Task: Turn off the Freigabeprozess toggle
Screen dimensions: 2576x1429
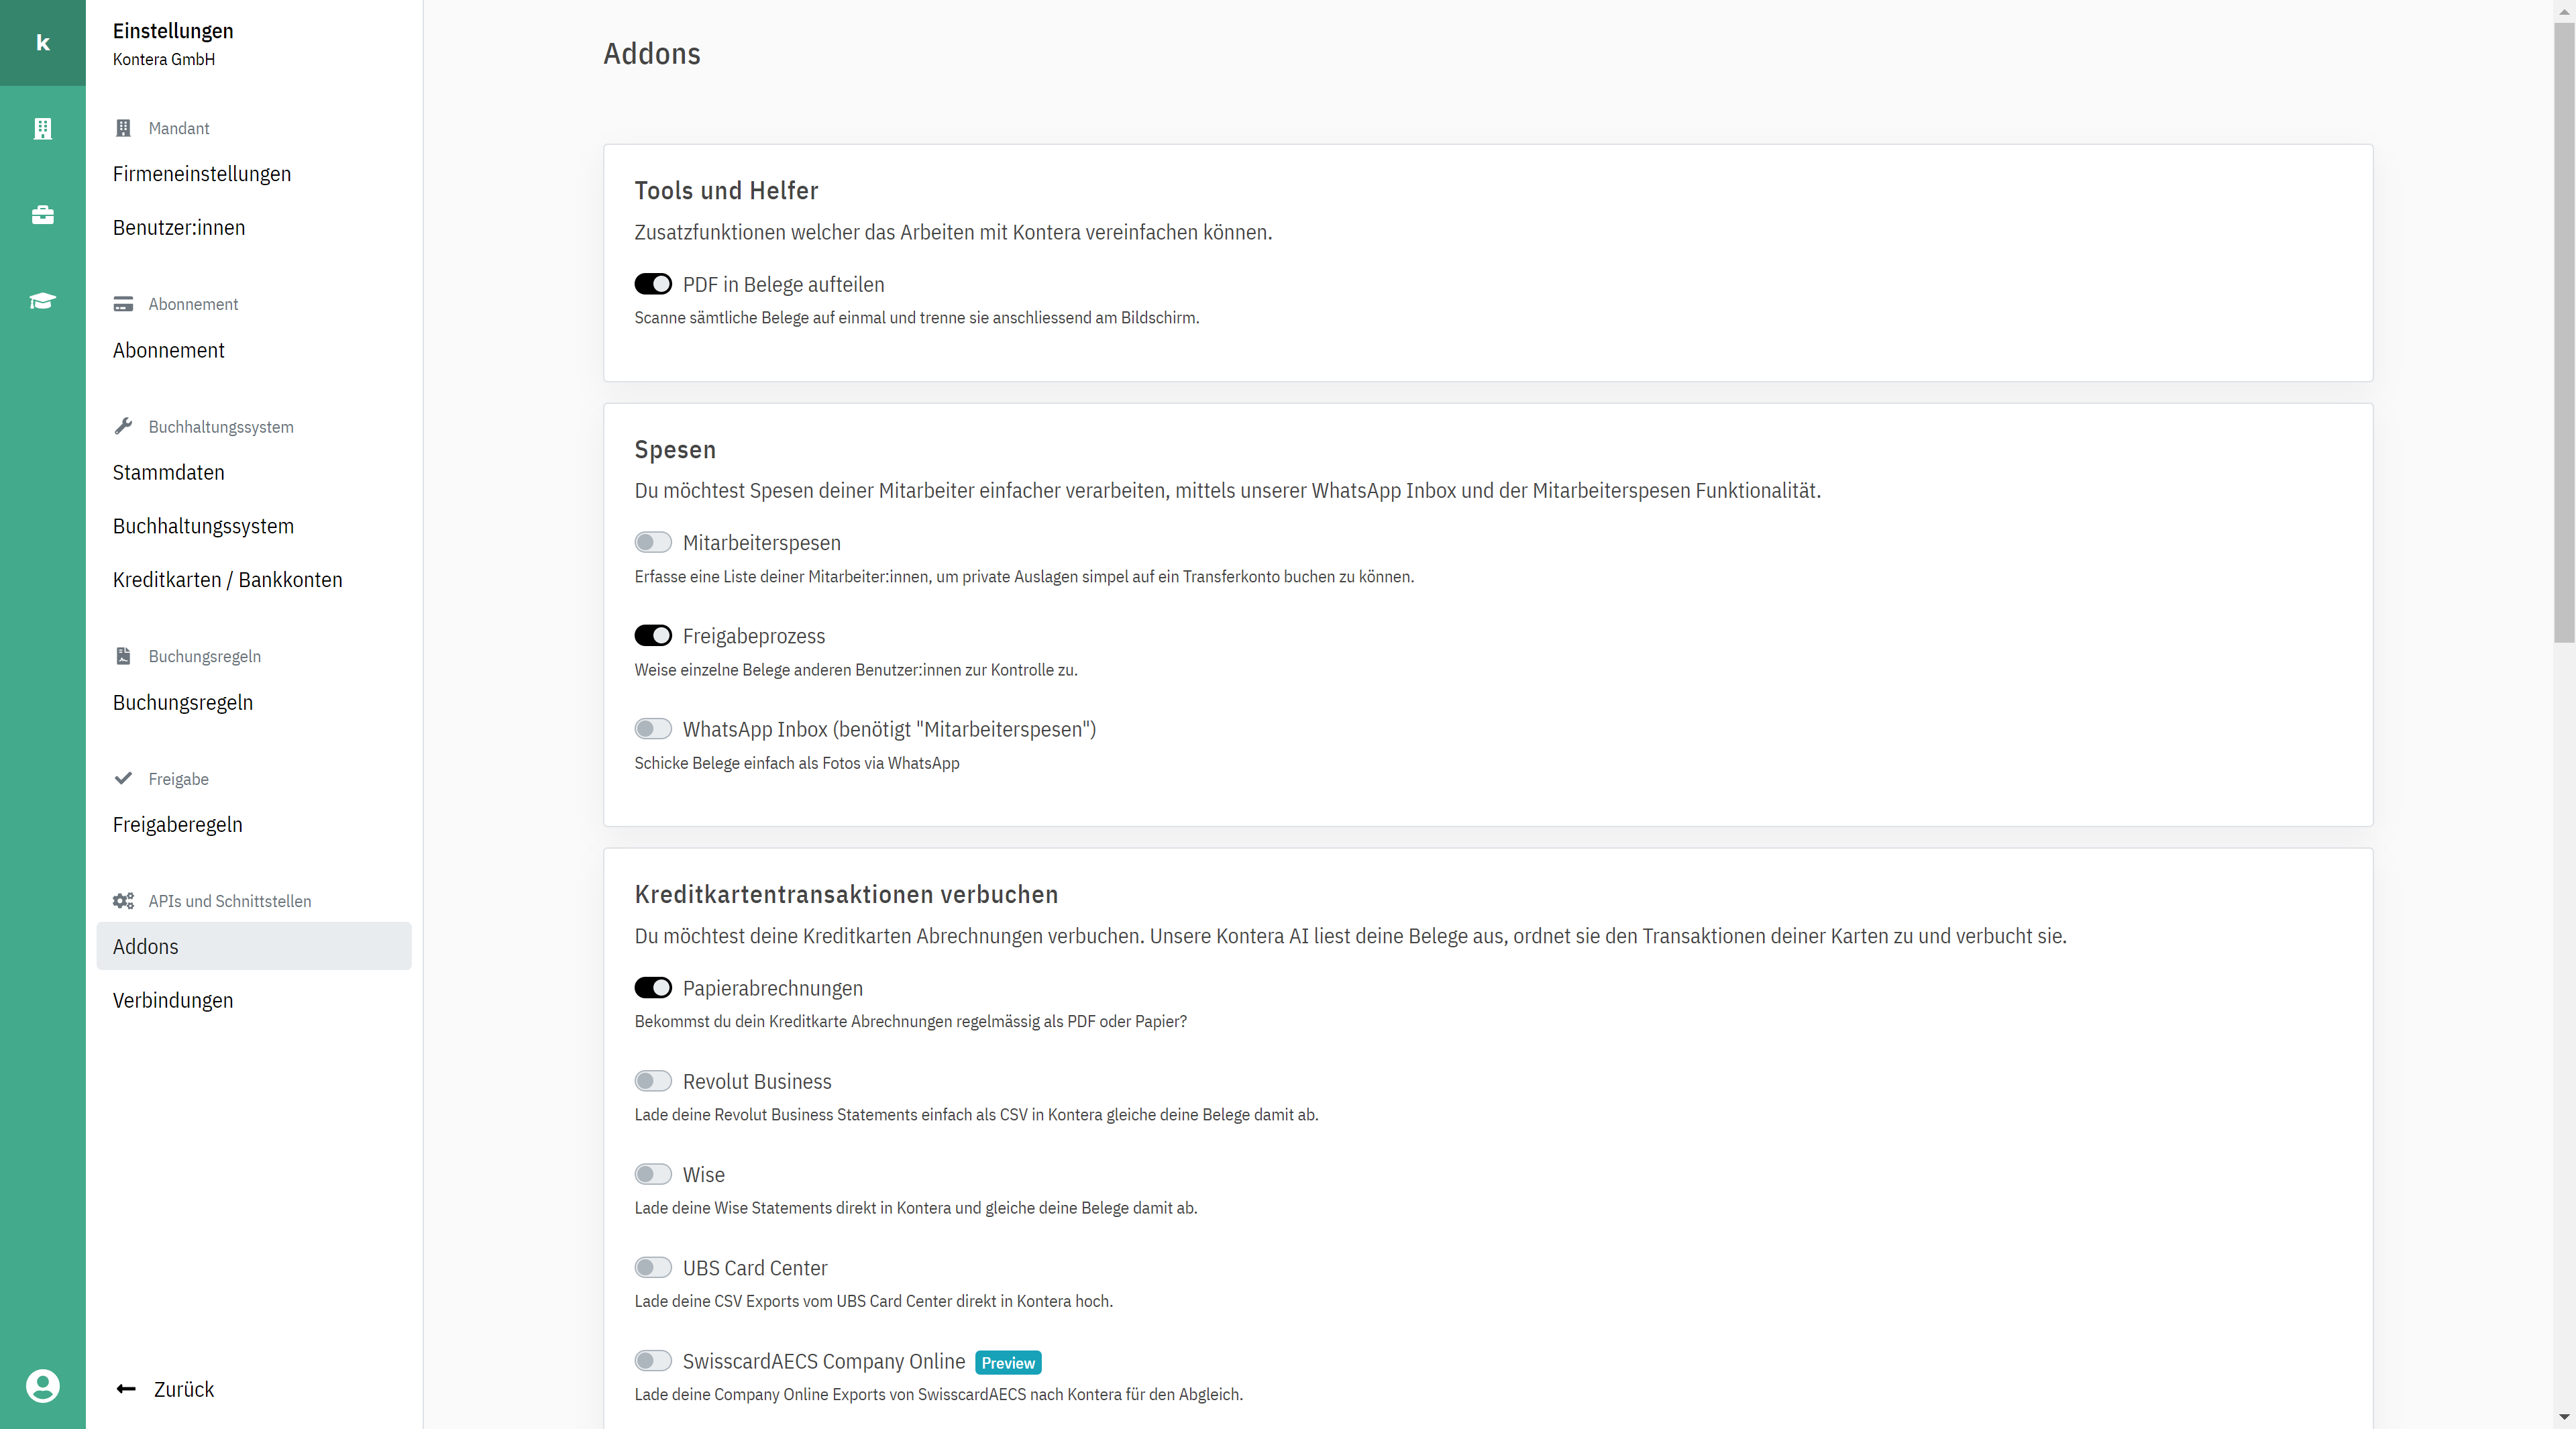Action: pos(653,636)
